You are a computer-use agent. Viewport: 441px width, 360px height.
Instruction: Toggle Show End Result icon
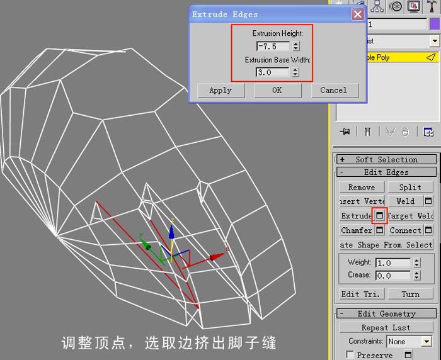tap(367, 132)
